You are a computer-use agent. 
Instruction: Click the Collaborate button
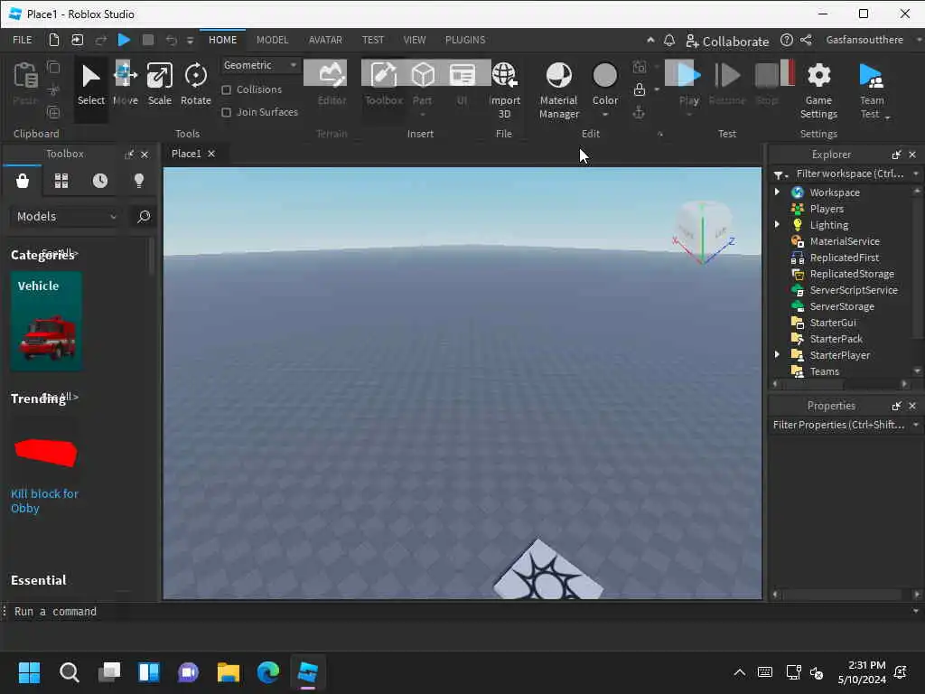tap(727, 42)
